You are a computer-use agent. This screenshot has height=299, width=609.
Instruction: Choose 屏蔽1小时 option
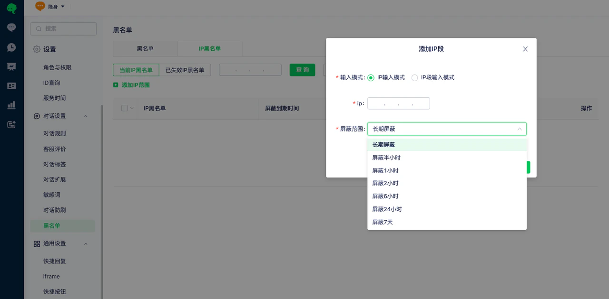pos(447,170)
